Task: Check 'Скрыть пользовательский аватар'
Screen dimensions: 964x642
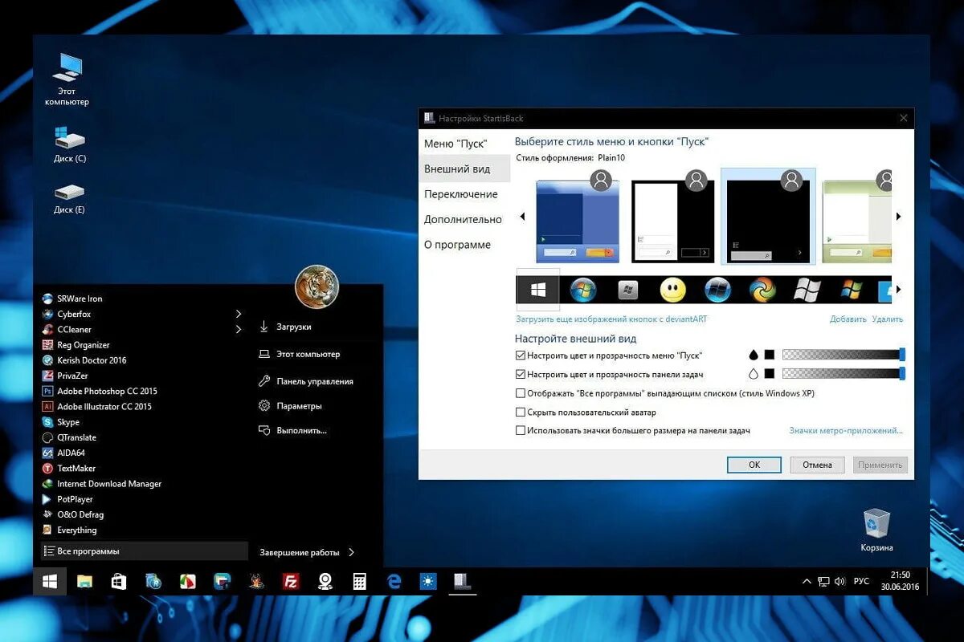Action: point(520,412)
